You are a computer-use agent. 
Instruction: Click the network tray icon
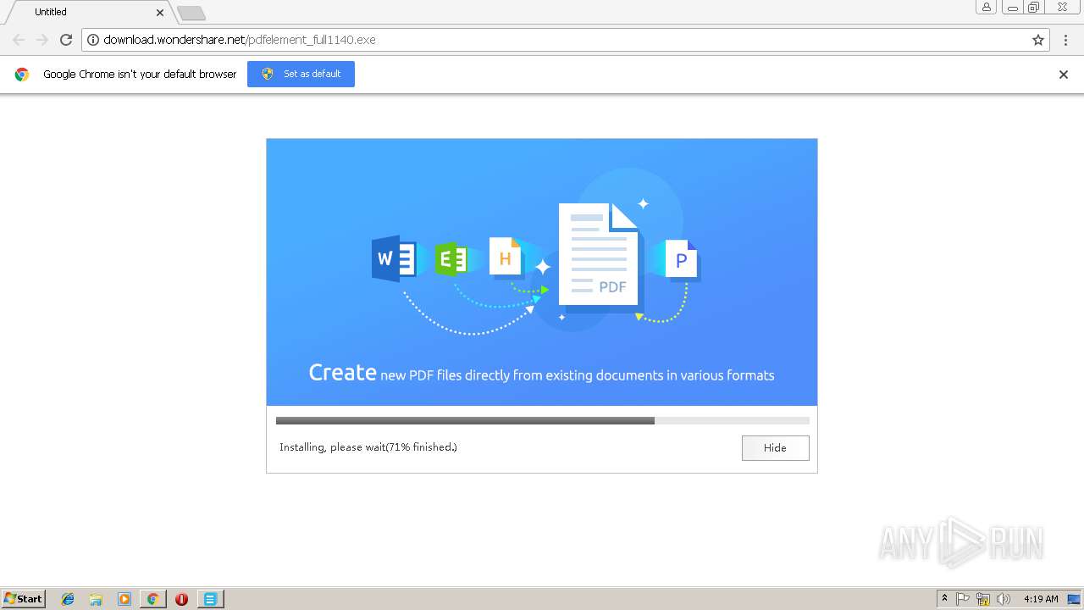pos(983,599)
